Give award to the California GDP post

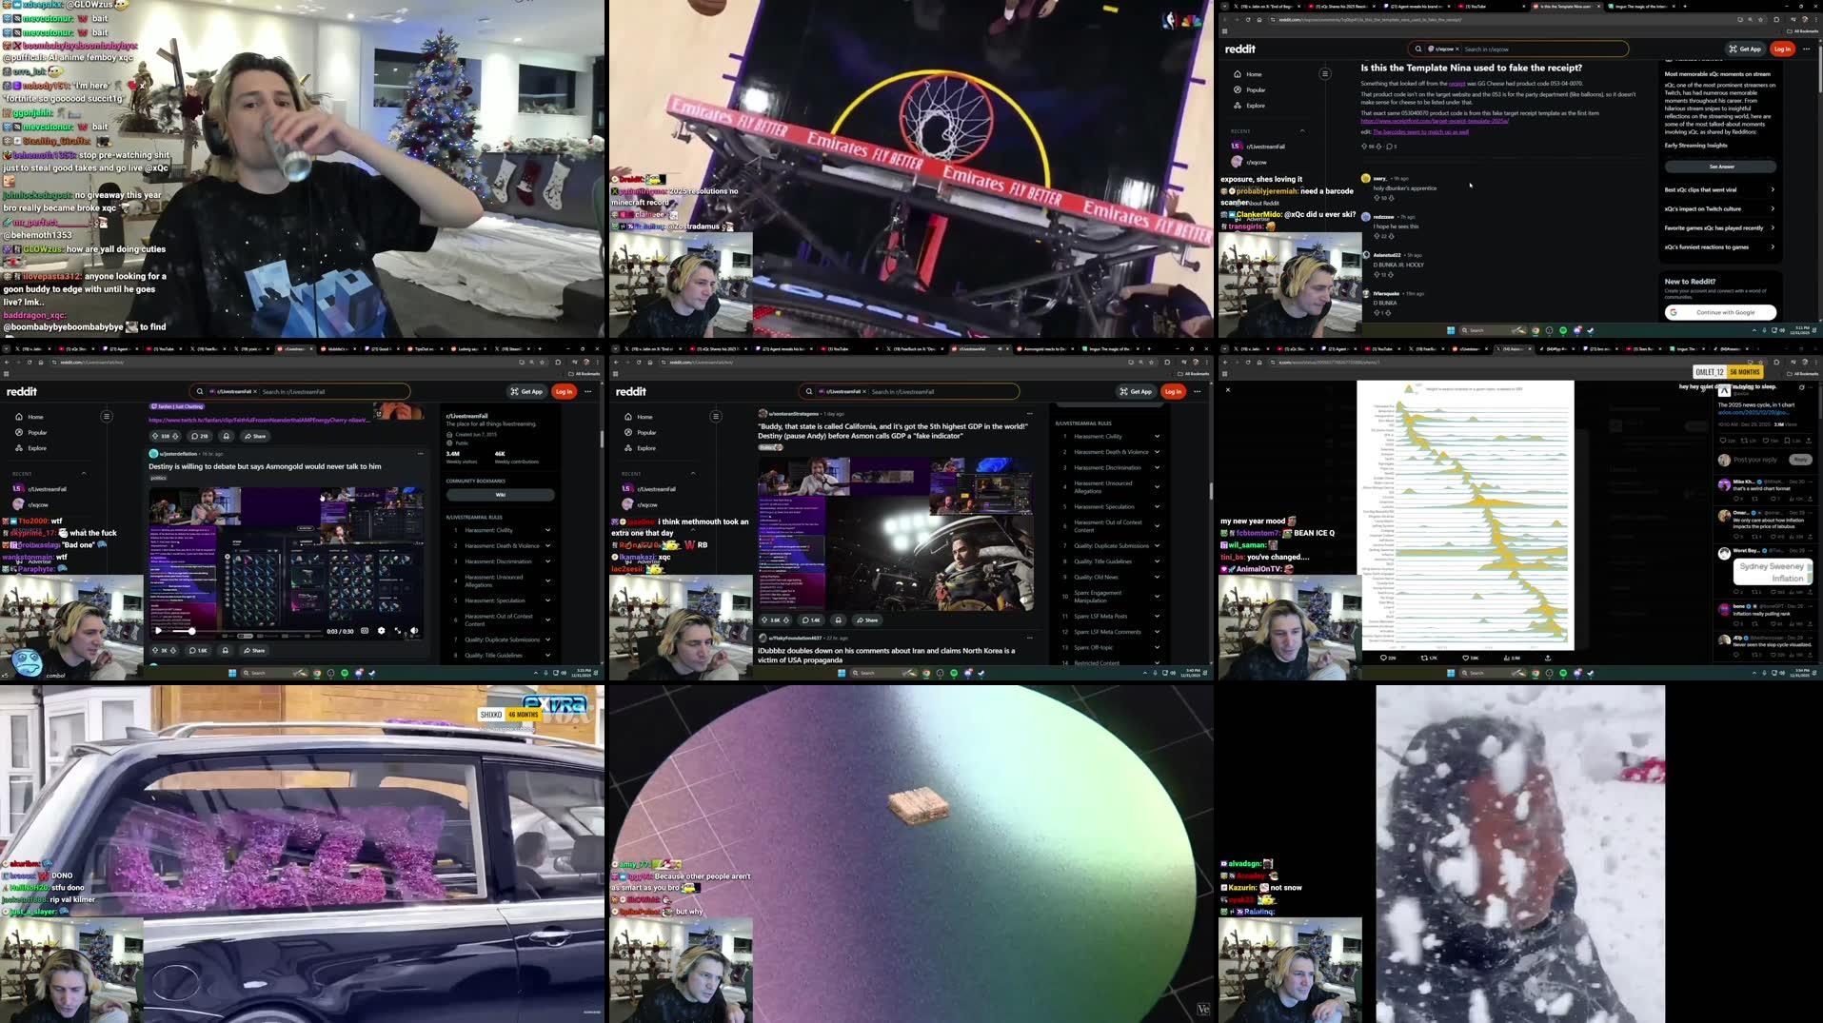coord(839,620)
